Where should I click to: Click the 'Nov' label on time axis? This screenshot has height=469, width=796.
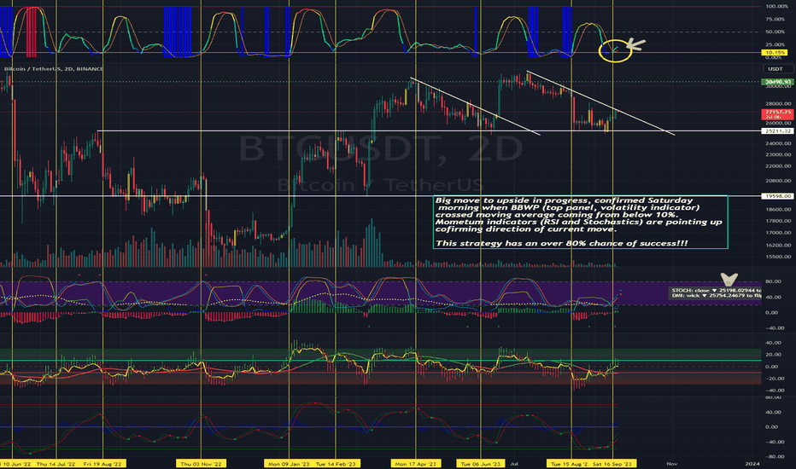point(671,464)
